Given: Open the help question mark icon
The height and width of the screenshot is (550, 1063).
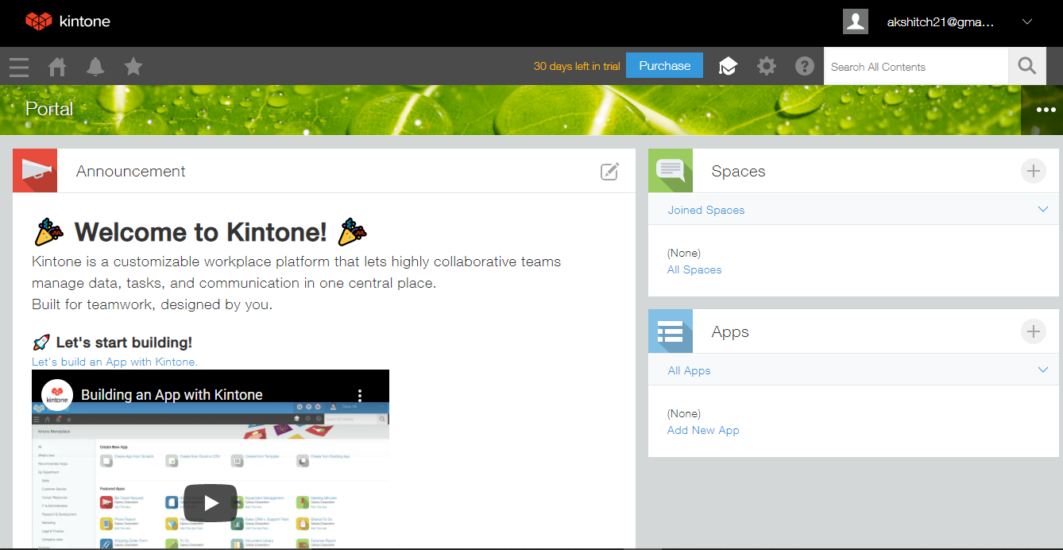Looking at the screenshot, I should (805, 66).
